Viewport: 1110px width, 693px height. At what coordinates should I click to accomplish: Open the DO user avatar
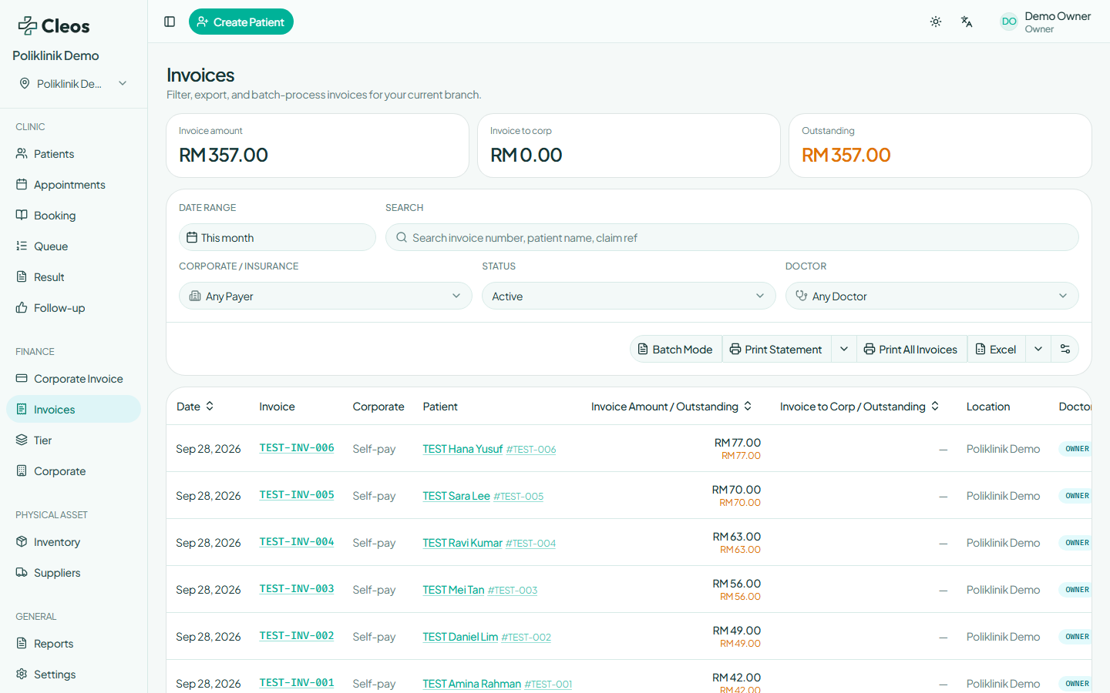[1009, 22]
